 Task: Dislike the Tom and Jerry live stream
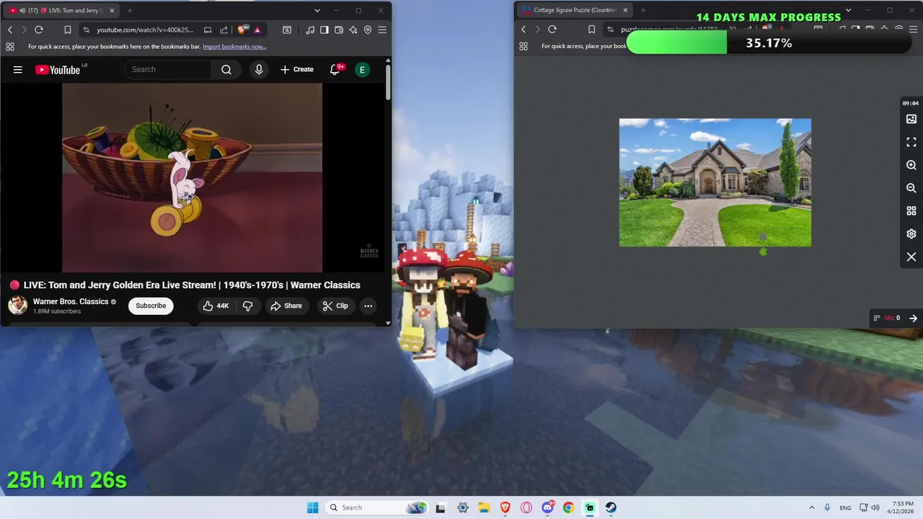(247, 306)
